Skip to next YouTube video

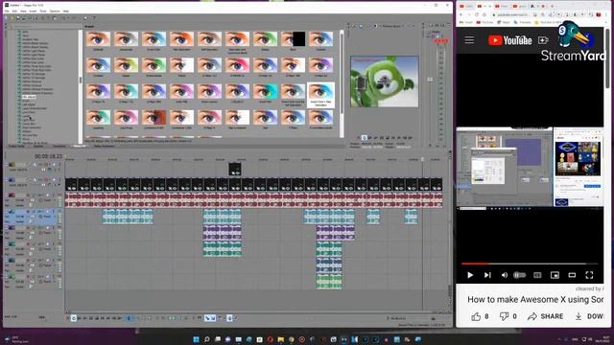[x=487, y=275]
